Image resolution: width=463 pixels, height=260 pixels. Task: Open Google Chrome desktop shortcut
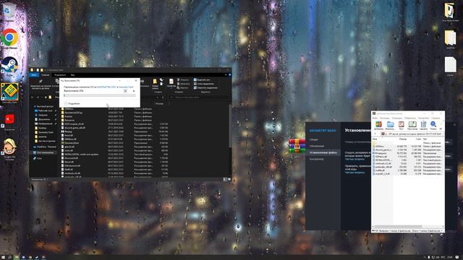point(9,38)
